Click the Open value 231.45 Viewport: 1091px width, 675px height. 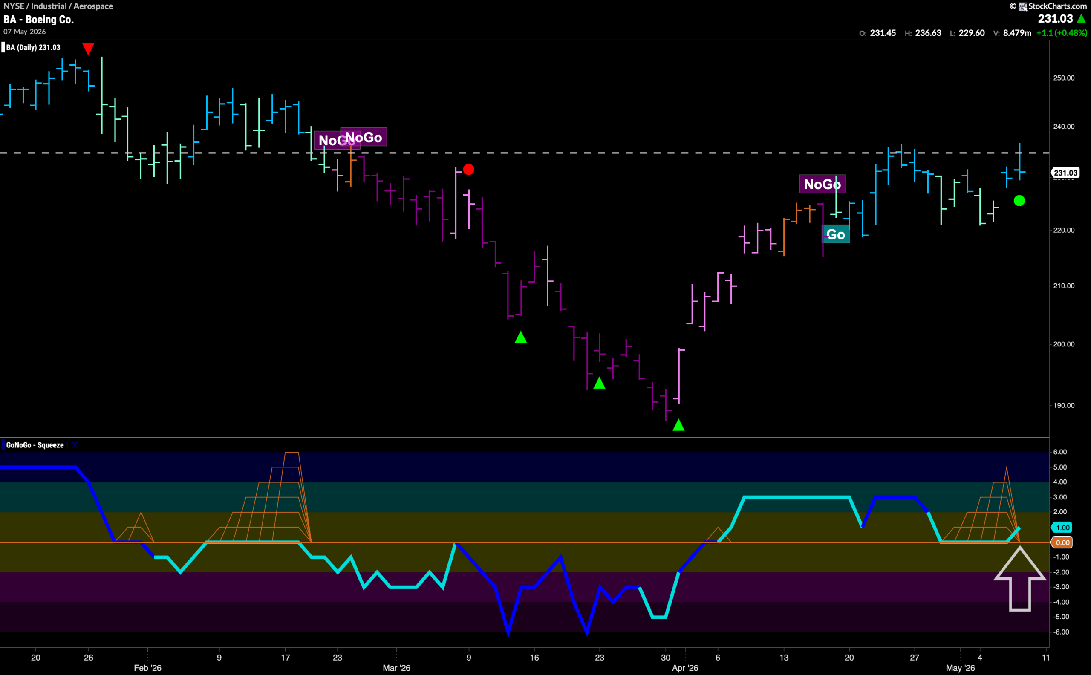(883, 33)
